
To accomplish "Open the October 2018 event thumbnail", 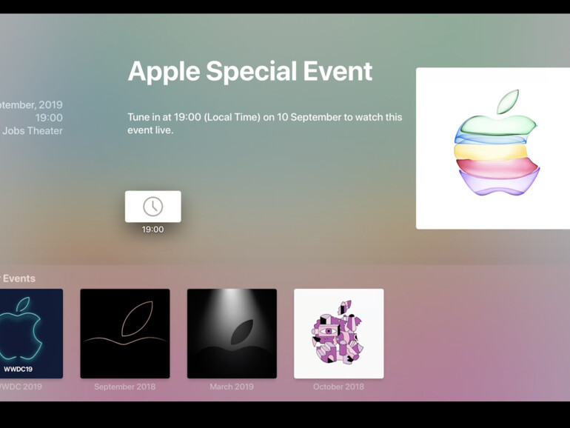I will click(339, 333).
